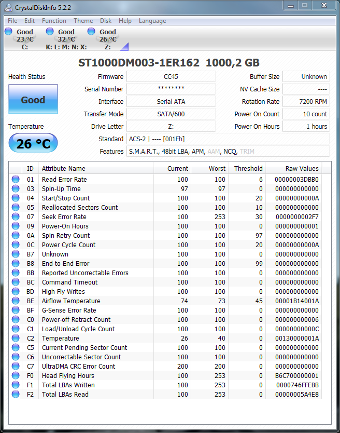Click the ID column header
The height and width of the screenshot is (433, 340).
[x=30, y=168]
